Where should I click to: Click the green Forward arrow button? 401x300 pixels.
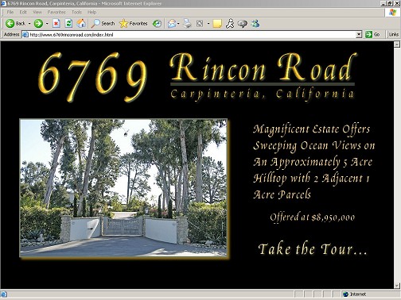click(38, 24)
